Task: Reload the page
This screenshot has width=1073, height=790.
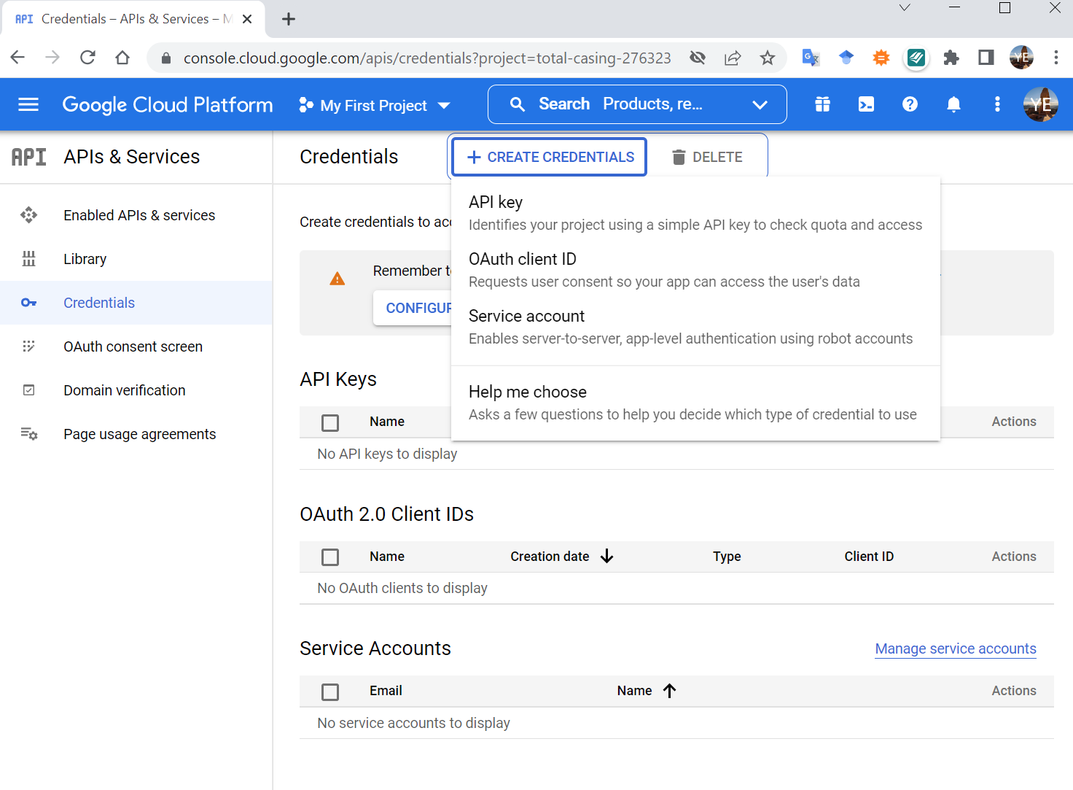Action: tap(87, 58)
